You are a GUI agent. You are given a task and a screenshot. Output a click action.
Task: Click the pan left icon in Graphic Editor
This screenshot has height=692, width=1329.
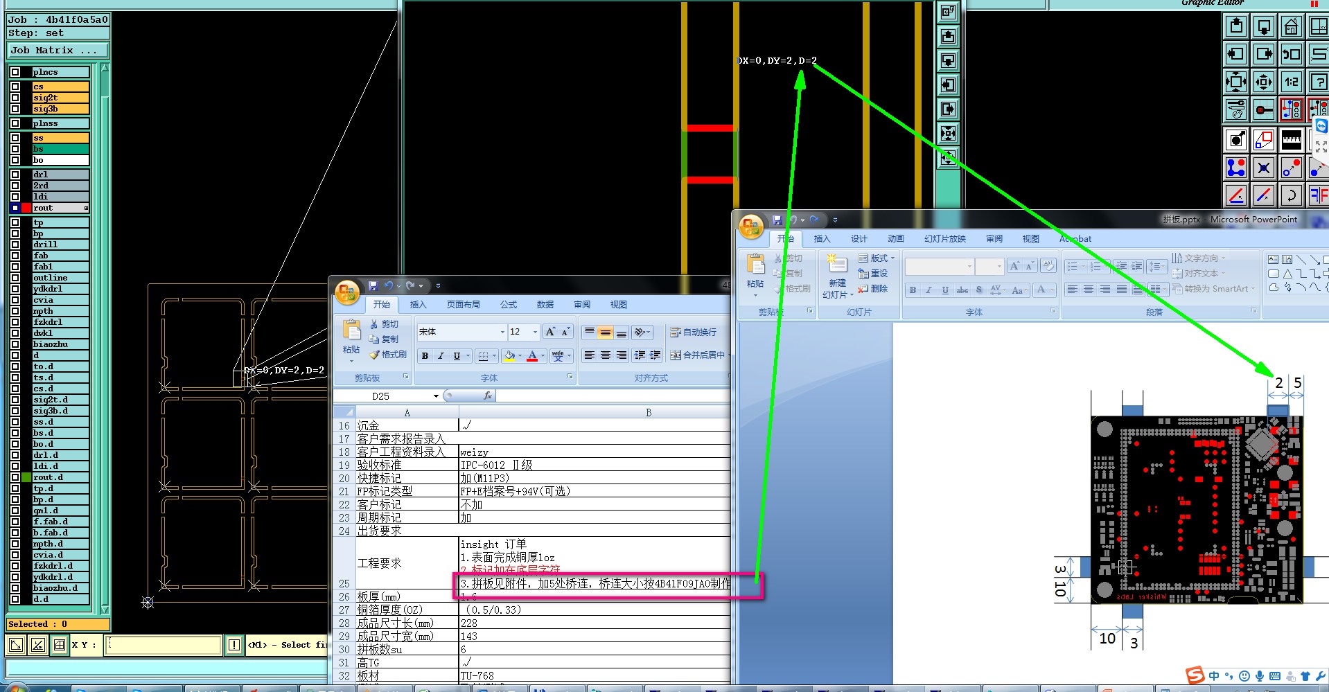(1236, 54)
